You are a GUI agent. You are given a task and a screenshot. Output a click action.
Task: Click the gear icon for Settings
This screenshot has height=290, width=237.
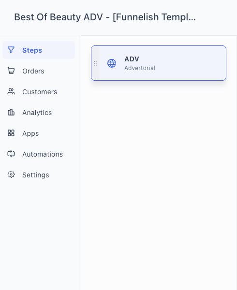tap(11, 174)
